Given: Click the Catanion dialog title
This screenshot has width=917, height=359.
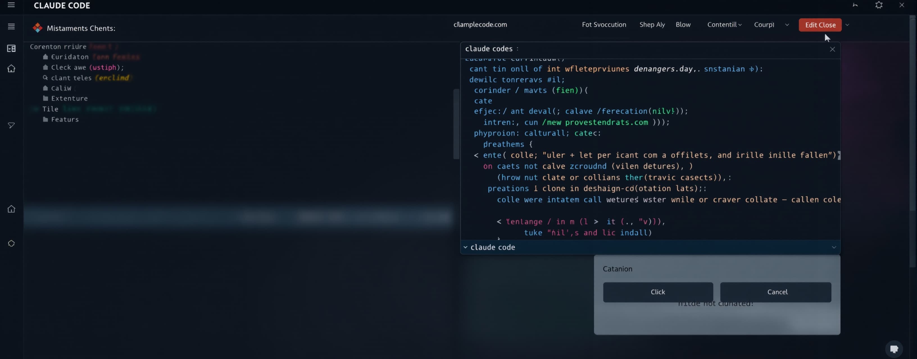Looking at the screenshot, I should coord(617,269).
